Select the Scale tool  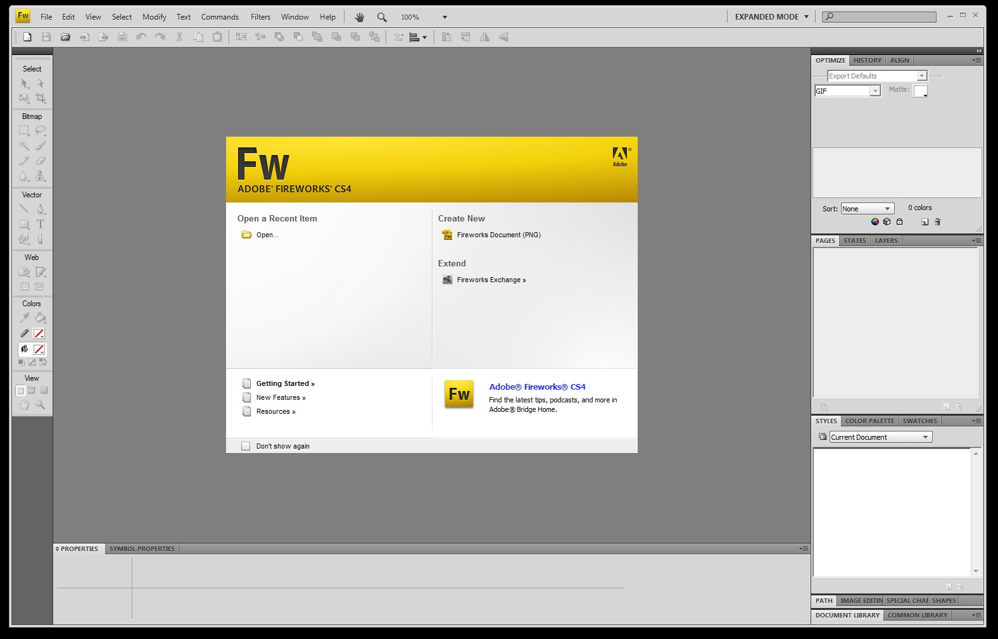point(24,98)
